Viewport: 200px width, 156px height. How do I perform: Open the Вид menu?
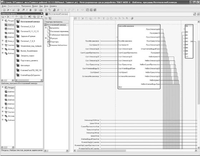point(41,6)
